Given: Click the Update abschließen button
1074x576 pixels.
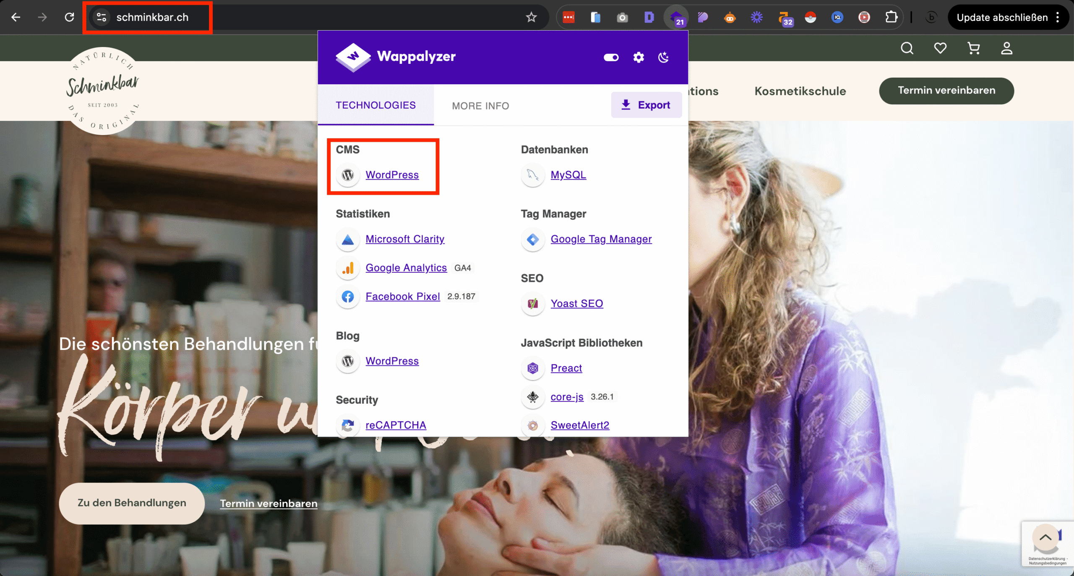Looking at the screenshot, I should (x=1002, y=17).
